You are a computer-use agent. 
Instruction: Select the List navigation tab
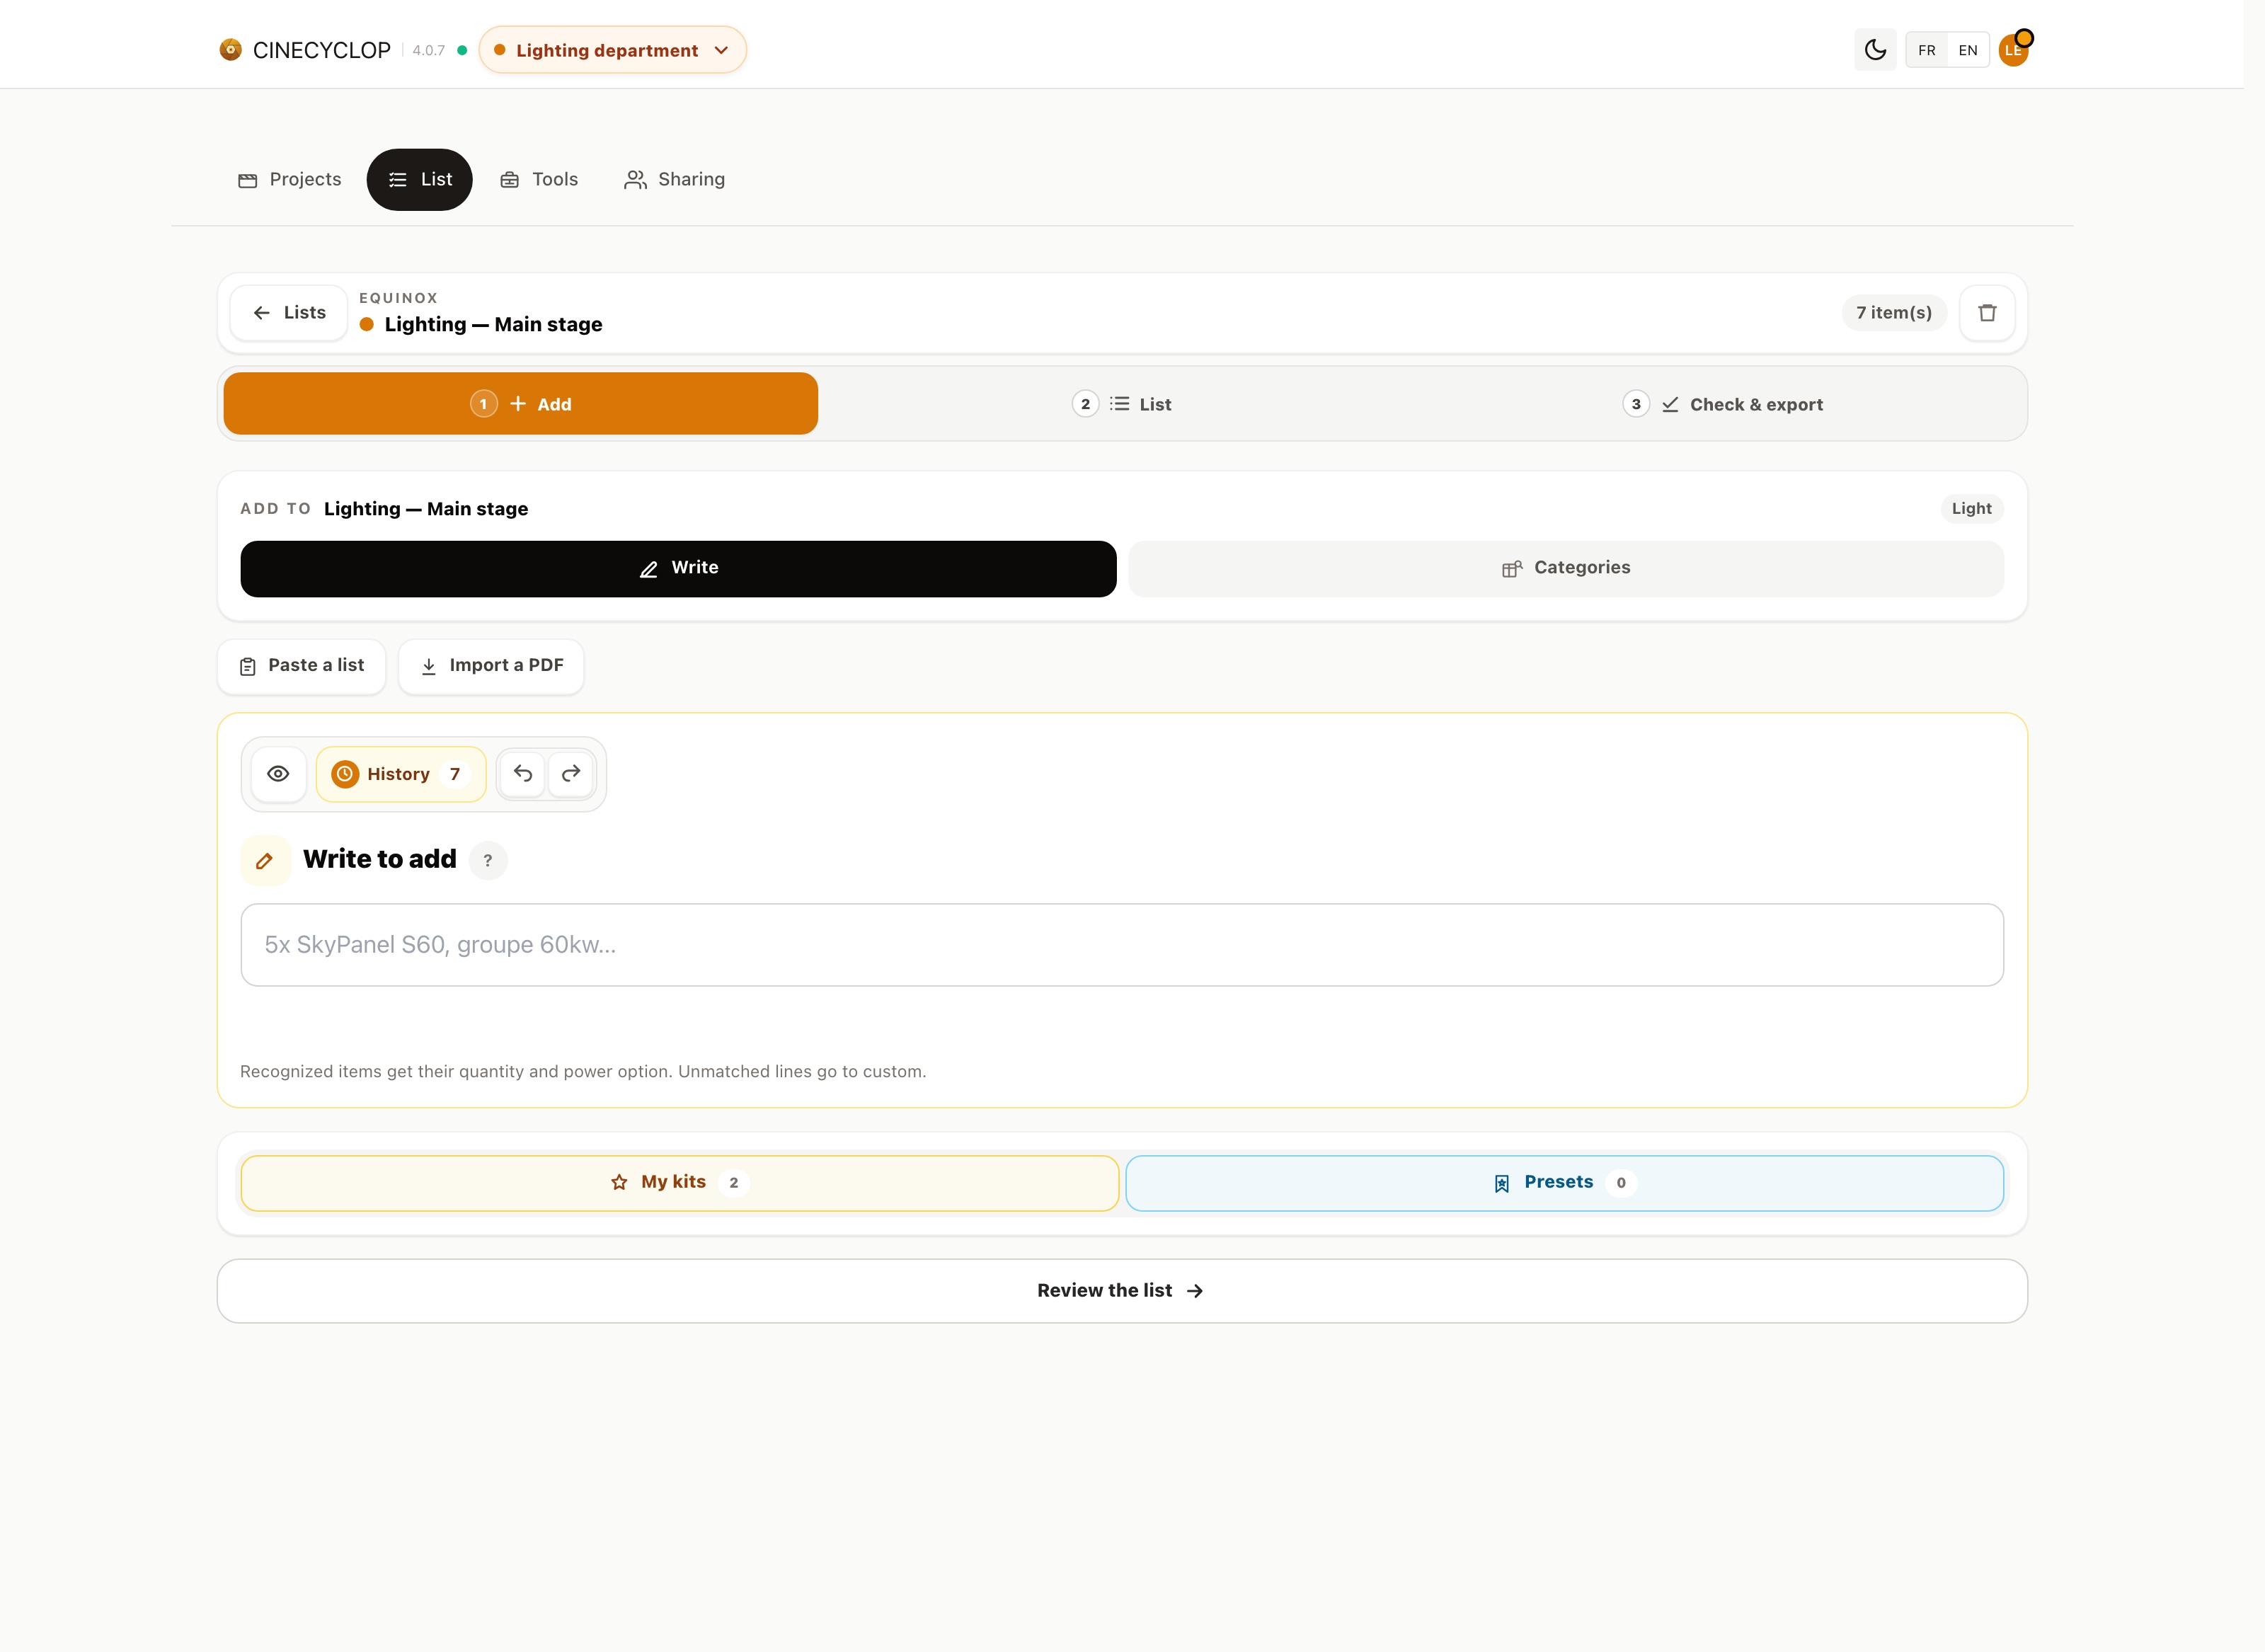[420, 180]
